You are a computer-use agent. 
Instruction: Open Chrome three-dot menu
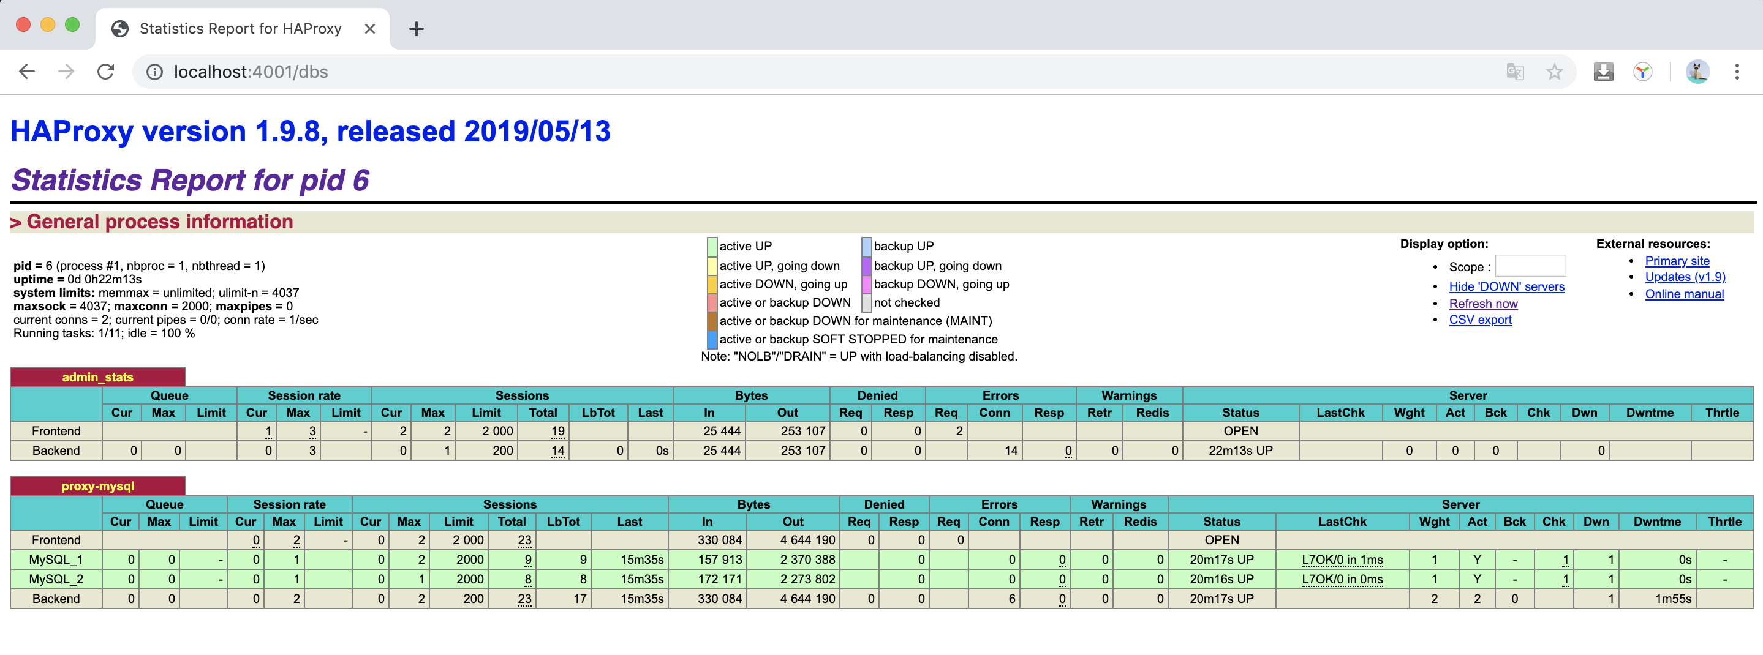click(1737, 71)
